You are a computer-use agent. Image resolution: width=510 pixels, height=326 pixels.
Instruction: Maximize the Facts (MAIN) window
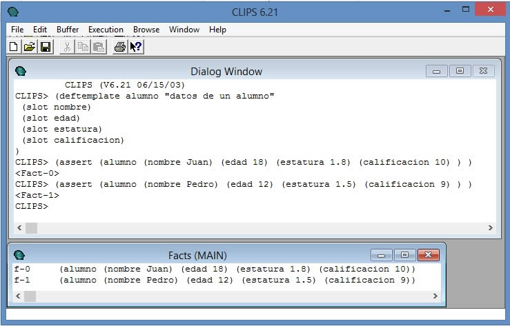405,255
